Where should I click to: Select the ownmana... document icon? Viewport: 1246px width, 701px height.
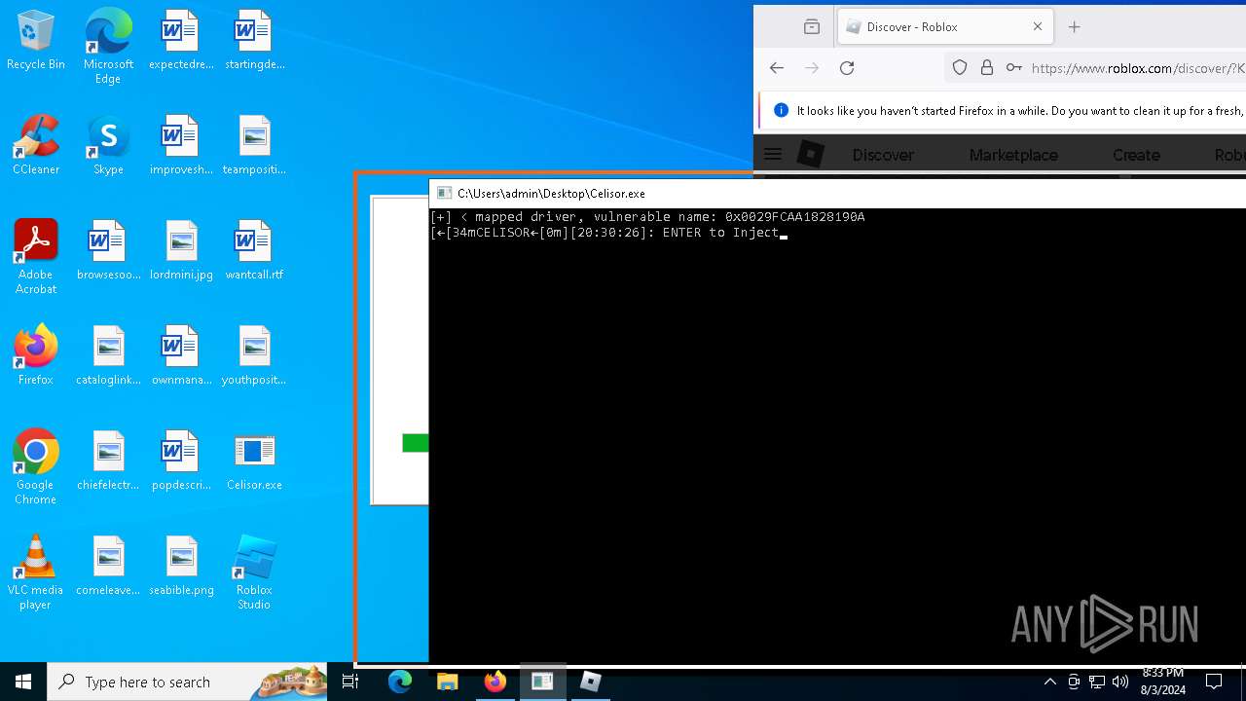180,356
